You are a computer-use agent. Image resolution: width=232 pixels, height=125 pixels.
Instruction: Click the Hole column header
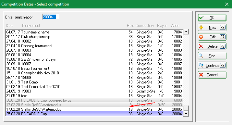pos(130,26)
